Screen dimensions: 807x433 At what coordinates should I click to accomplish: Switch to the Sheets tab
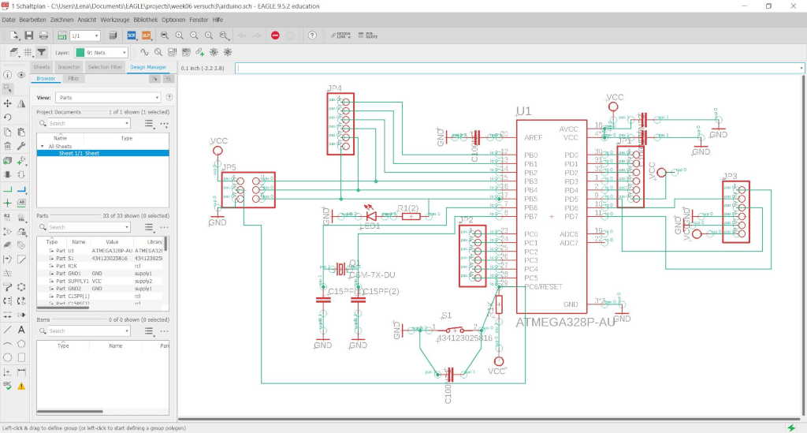pyautogui.click(x=41, y=67)
